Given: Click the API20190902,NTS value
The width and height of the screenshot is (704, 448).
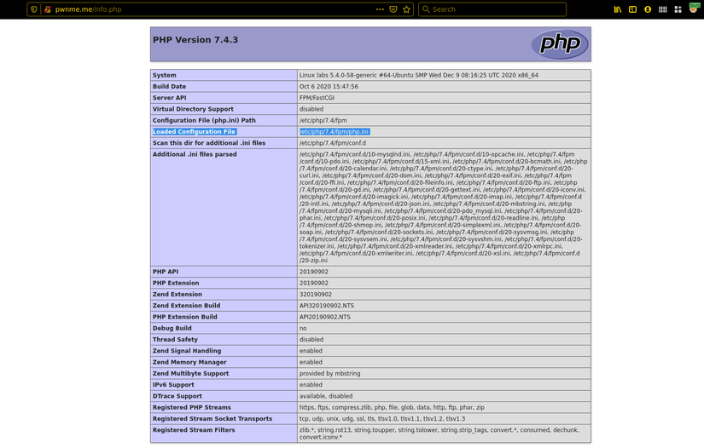Looking at the screenshot, I should [325, 317].
